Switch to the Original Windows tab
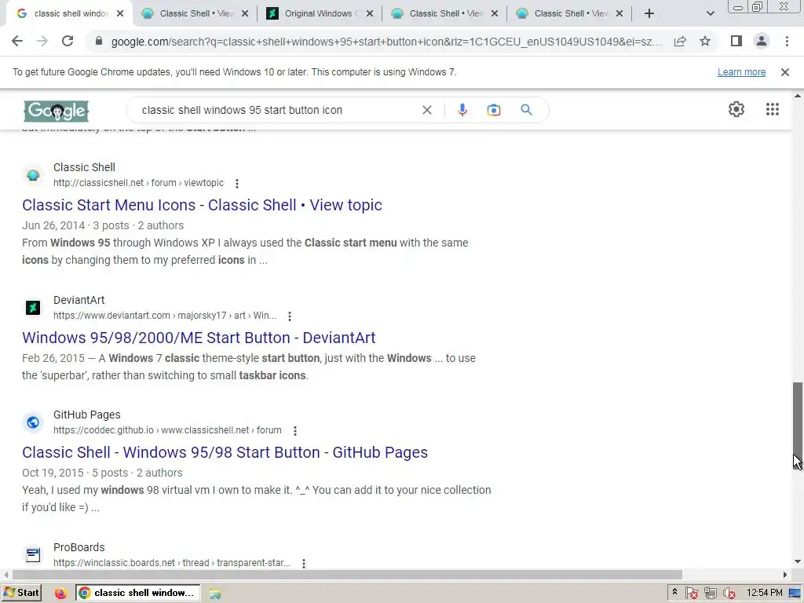 [x=320, y=14]
